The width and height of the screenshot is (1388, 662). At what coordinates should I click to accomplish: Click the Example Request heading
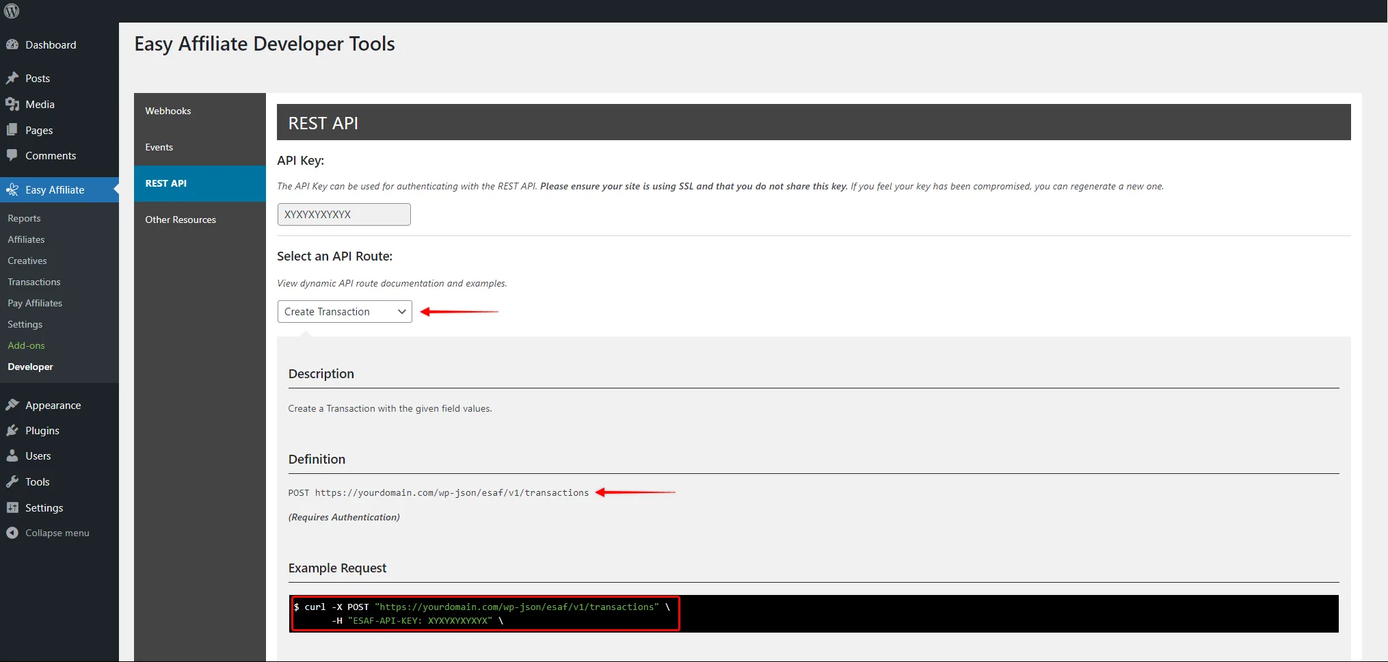pos(337,568)
